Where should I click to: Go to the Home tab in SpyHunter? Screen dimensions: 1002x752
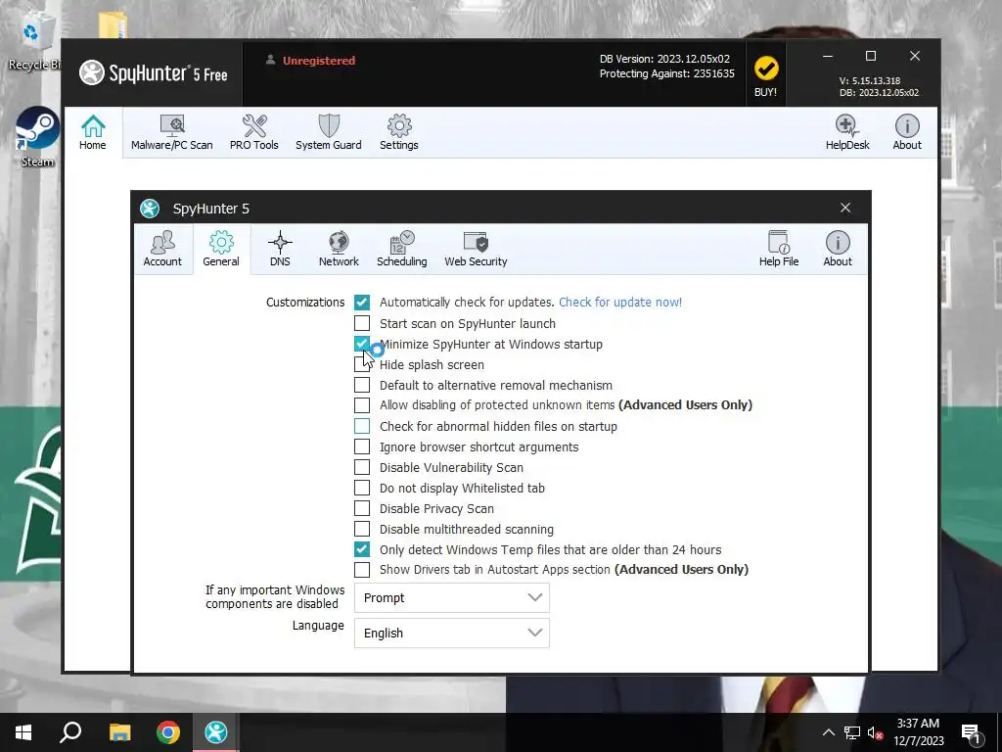[93, 133]
